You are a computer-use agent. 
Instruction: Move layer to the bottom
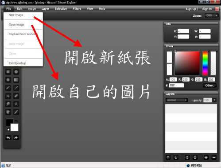point(195,158)
